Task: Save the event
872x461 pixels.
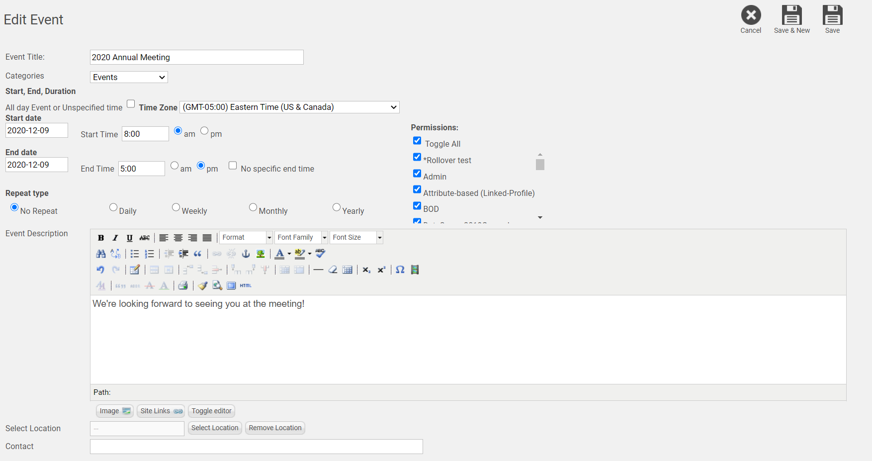Action: pyautogui.click(x=832, y=20)
